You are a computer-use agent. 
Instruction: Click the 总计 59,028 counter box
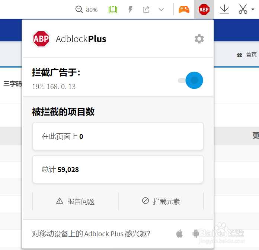pyautogui.click(x=118, y=169)
